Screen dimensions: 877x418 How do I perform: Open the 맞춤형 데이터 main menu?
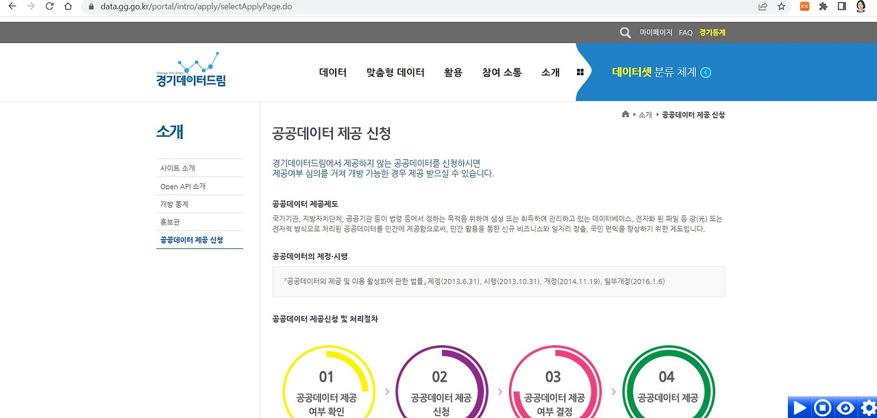pyautogui.click(x=395, y=73)
